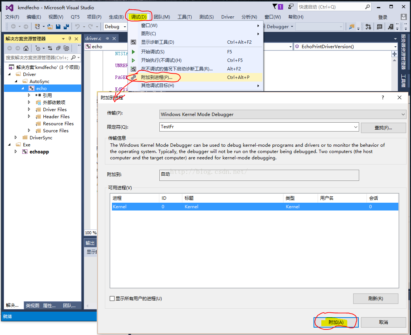Select the Kernel process row

pos(255,206)
